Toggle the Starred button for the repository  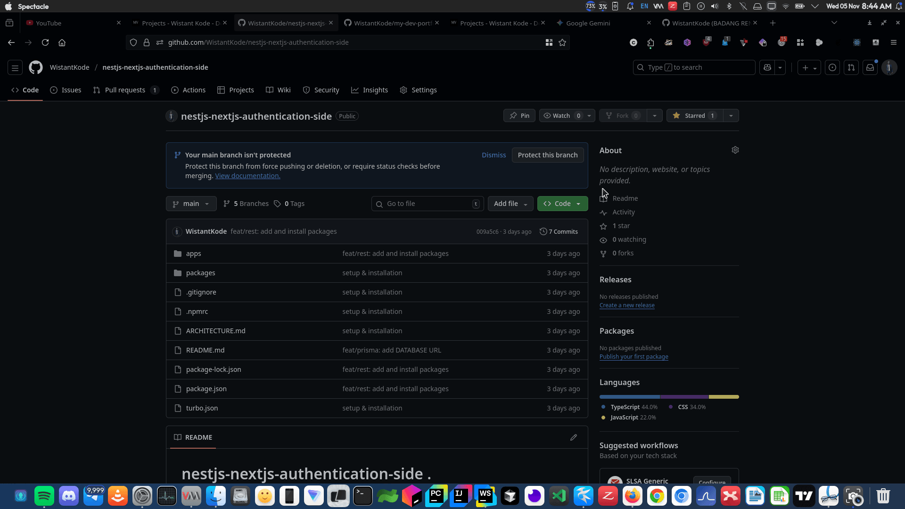click(x=695, y=115)
